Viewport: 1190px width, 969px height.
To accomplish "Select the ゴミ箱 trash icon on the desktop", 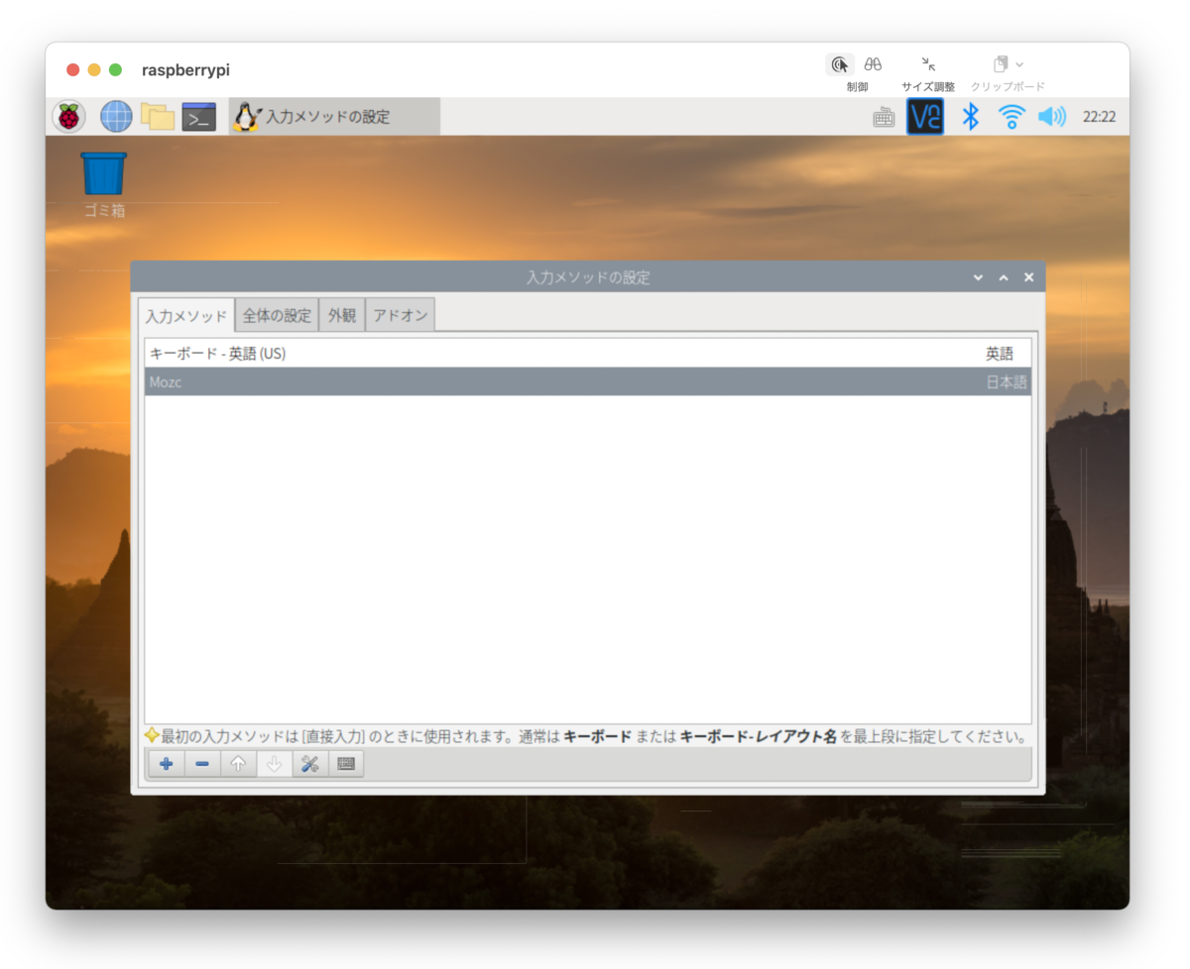I will [104, 185].
